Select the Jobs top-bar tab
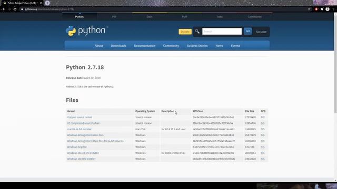337x189 pixels. 220,17
